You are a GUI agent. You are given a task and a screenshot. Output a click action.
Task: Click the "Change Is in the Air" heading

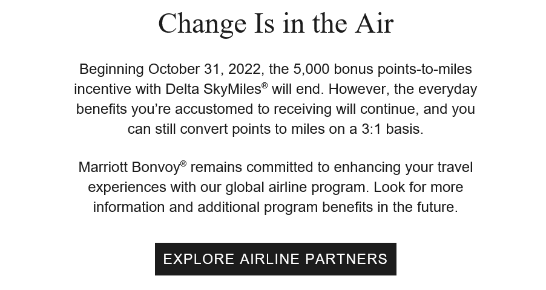(275, 24)
